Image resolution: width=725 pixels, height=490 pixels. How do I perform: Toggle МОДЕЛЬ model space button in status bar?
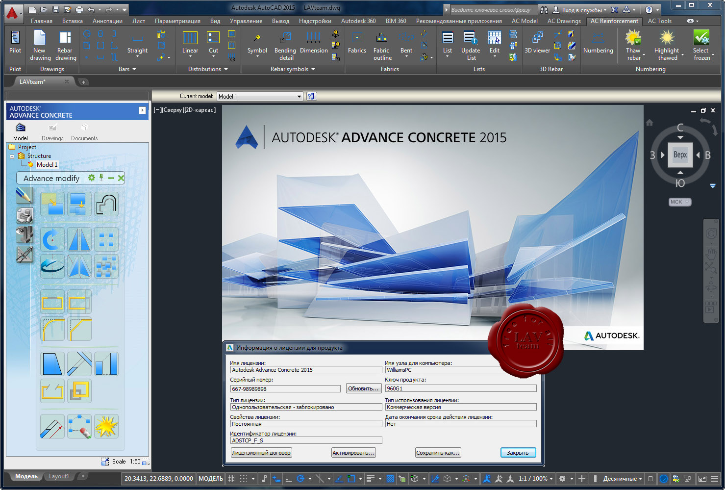[211, 478]
